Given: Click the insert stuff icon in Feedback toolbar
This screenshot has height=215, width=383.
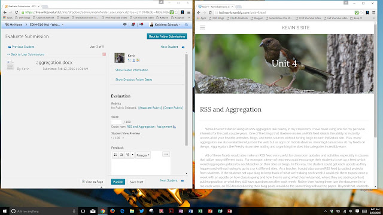Looking at the screenshot, I should click(115, 155).
